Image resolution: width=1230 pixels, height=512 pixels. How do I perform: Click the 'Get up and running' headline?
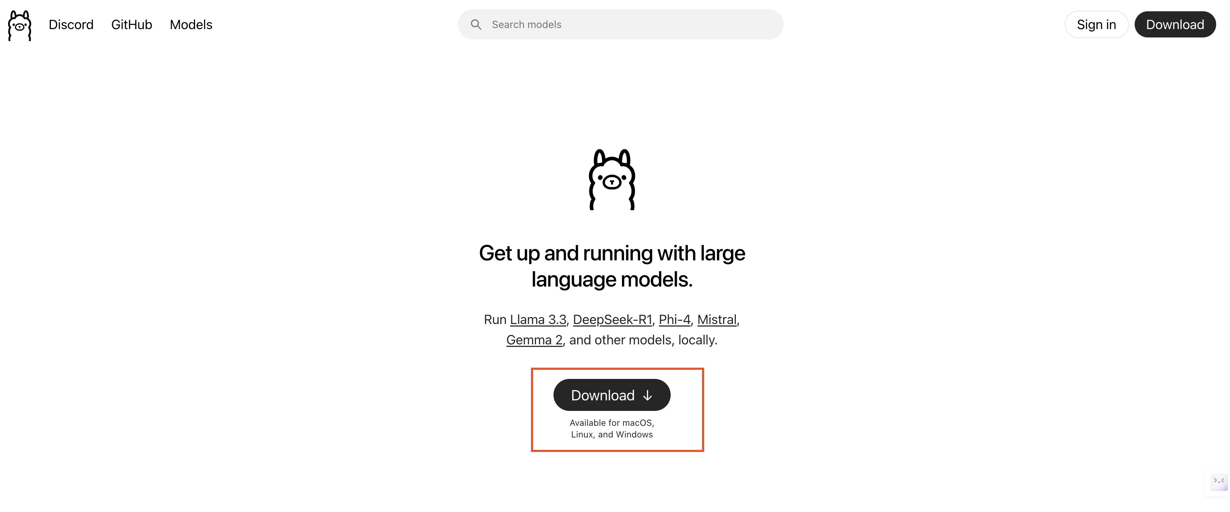point(612,266)
